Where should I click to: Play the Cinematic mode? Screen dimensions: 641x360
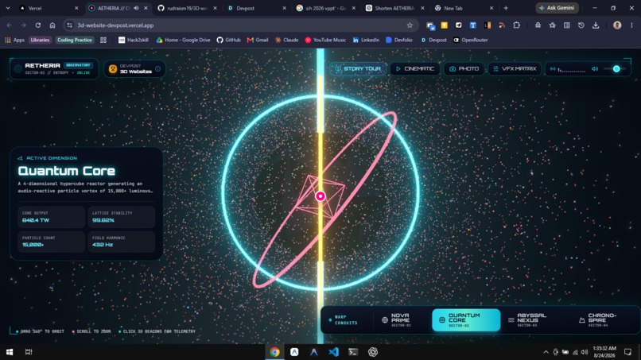415,68
